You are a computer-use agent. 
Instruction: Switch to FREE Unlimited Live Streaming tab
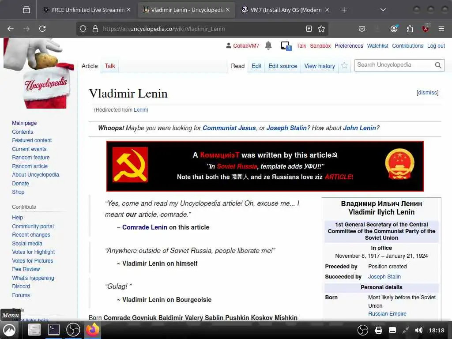coord(87,10)
